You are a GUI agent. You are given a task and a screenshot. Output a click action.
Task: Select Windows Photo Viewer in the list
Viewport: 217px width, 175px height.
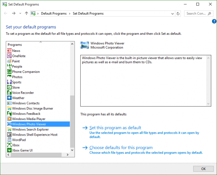38,124
